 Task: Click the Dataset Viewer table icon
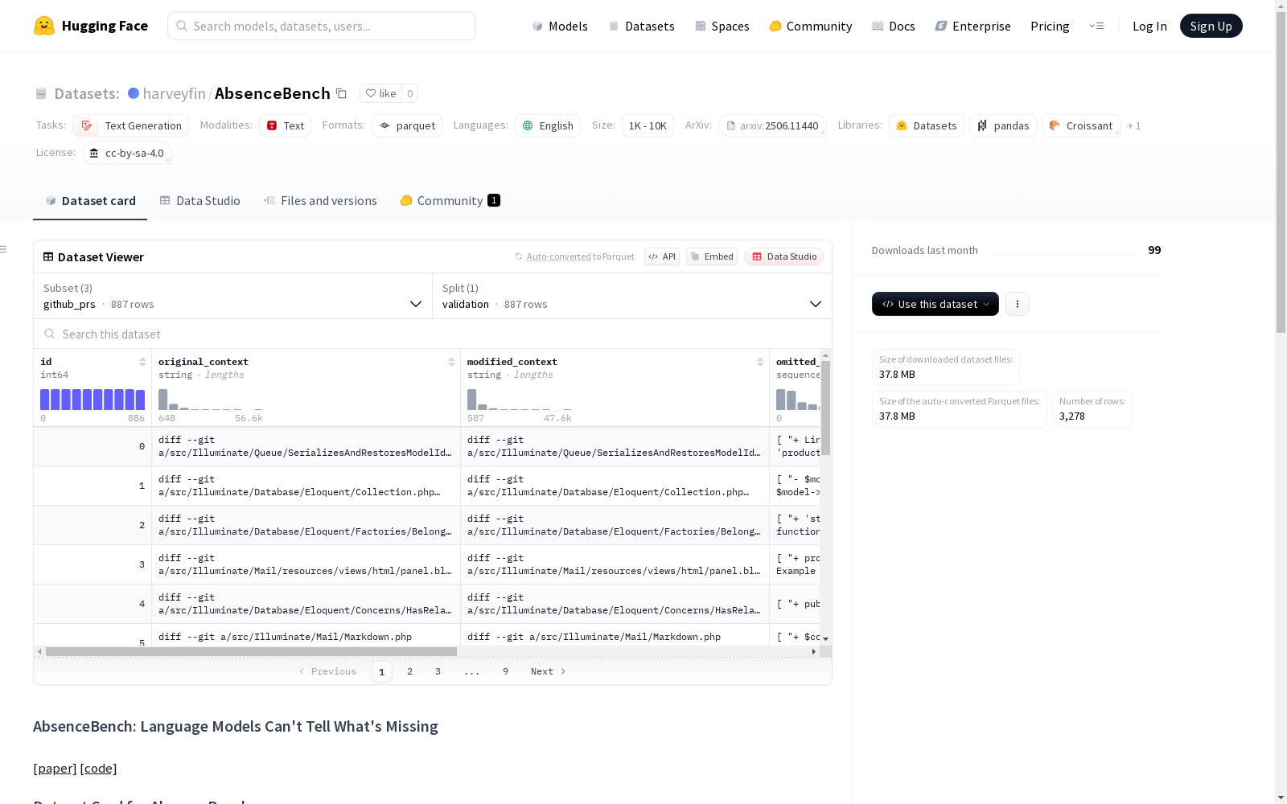(48, 256)
